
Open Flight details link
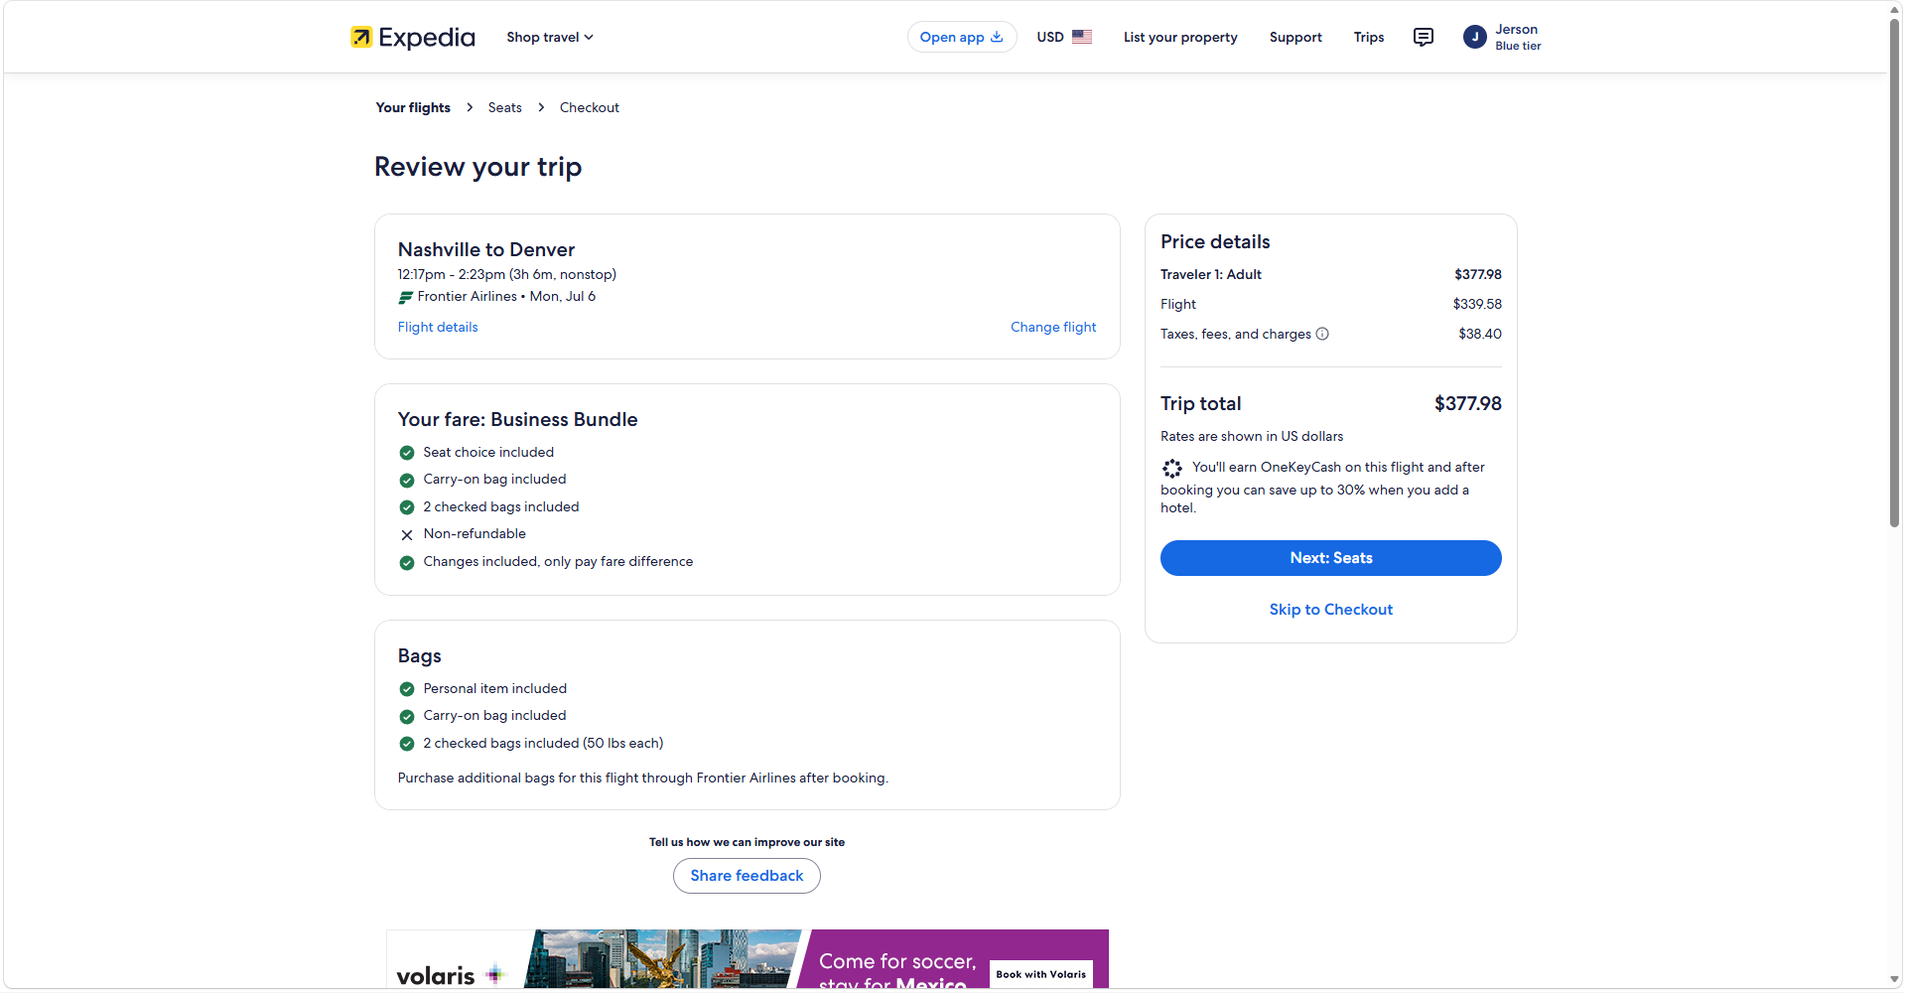[438, 327]
